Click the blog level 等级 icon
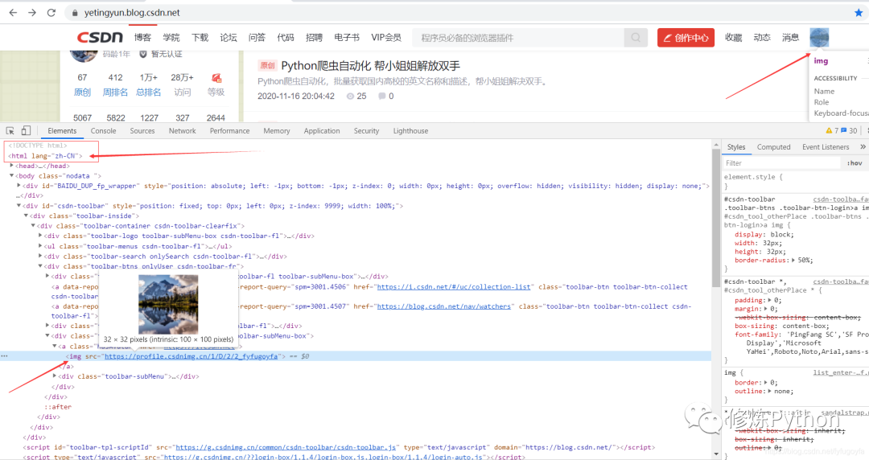Viewport: 869px width, 460px height. pyautogui.click(x=216, y=78)
